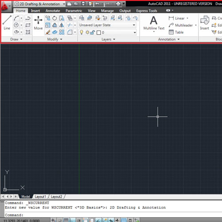This screenshot has height=222, width=222.
Task: Select the Explode tool icon
Action: tap(55, 32)
